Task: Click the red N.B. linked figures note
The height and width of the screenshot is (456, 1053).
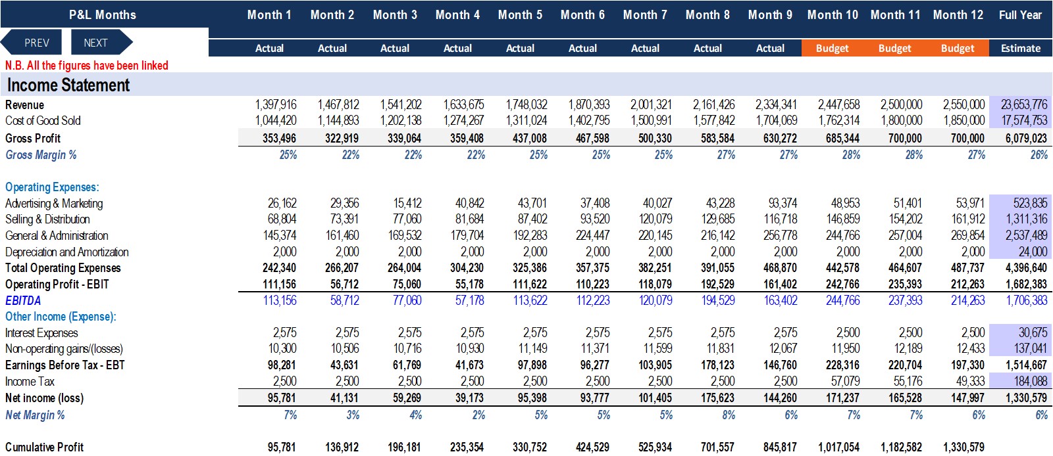Action: click(x=87, y=65)
